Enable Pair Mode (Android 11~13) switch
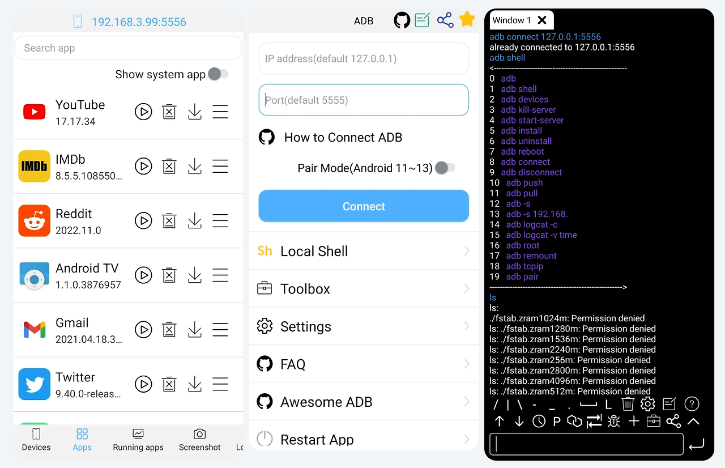725x468 pixels. 445,168
